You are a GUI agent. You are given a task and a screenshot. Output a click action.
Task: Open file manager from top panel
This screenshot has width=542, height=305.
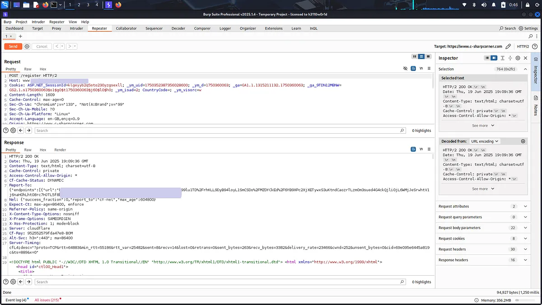[x=26, y=5]
